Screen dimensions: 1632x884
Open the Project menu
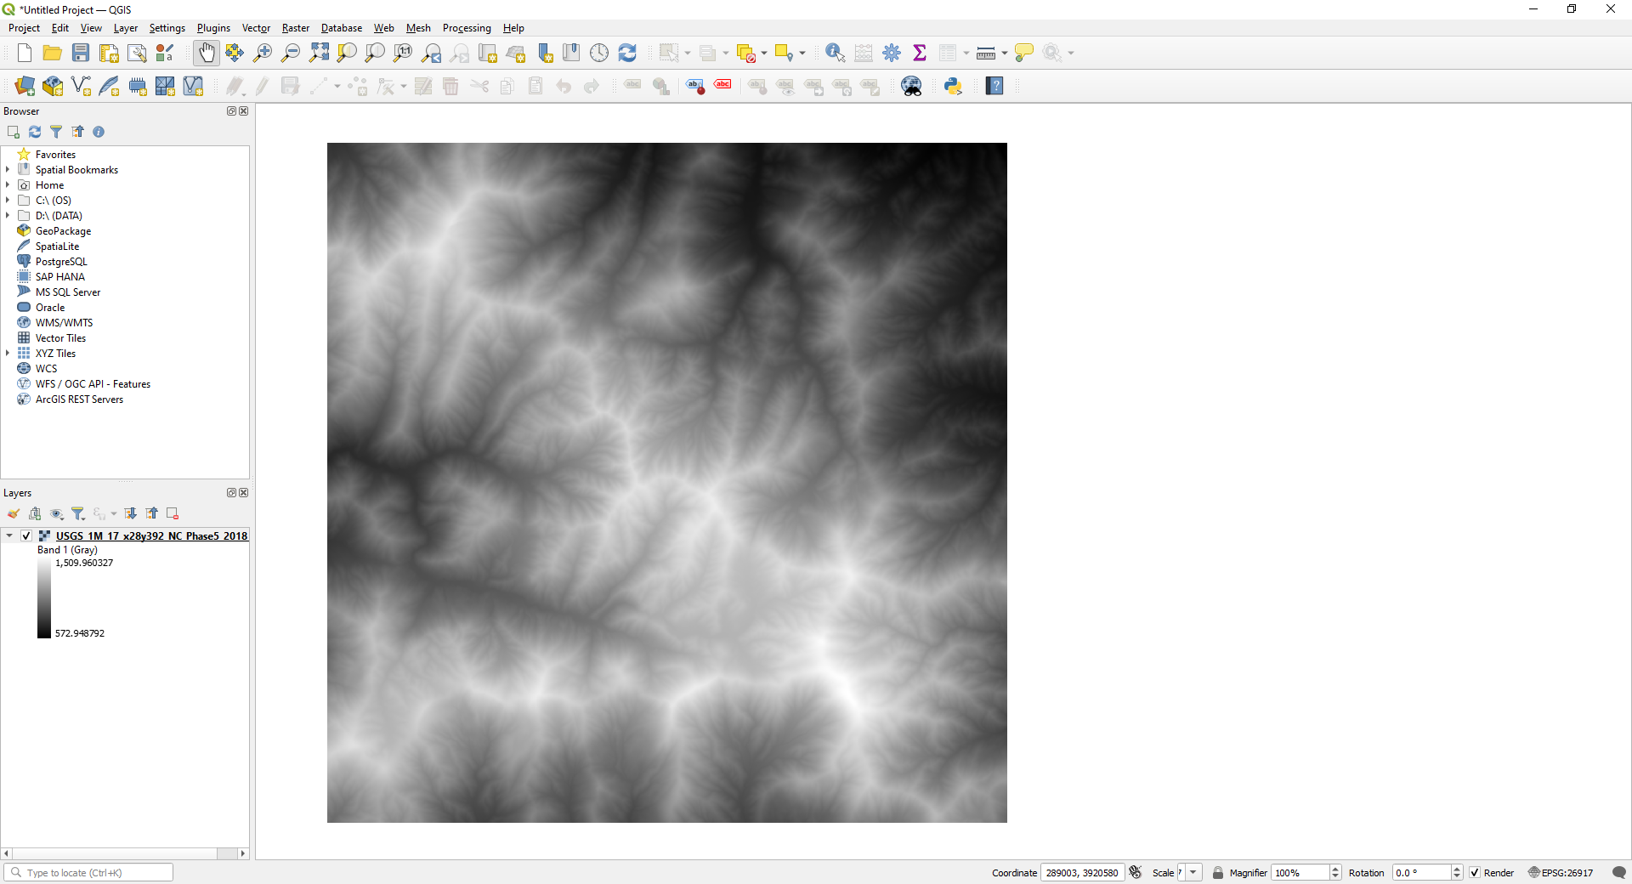[x=24, y=28]
